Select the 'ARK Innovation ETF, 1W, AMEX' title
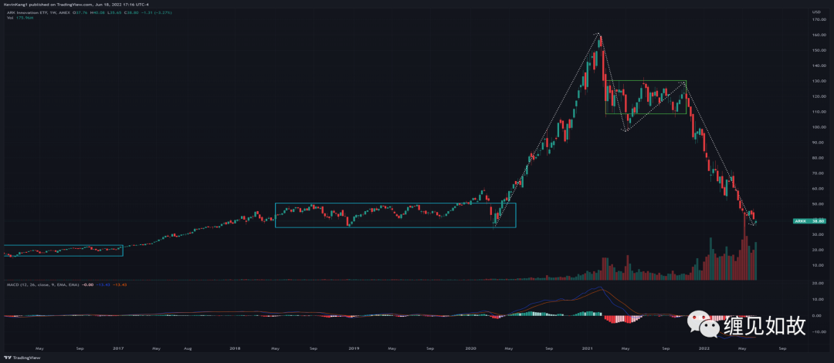Image resolution: width=834 pixels, height=363 pixels. tap(39, 13)
